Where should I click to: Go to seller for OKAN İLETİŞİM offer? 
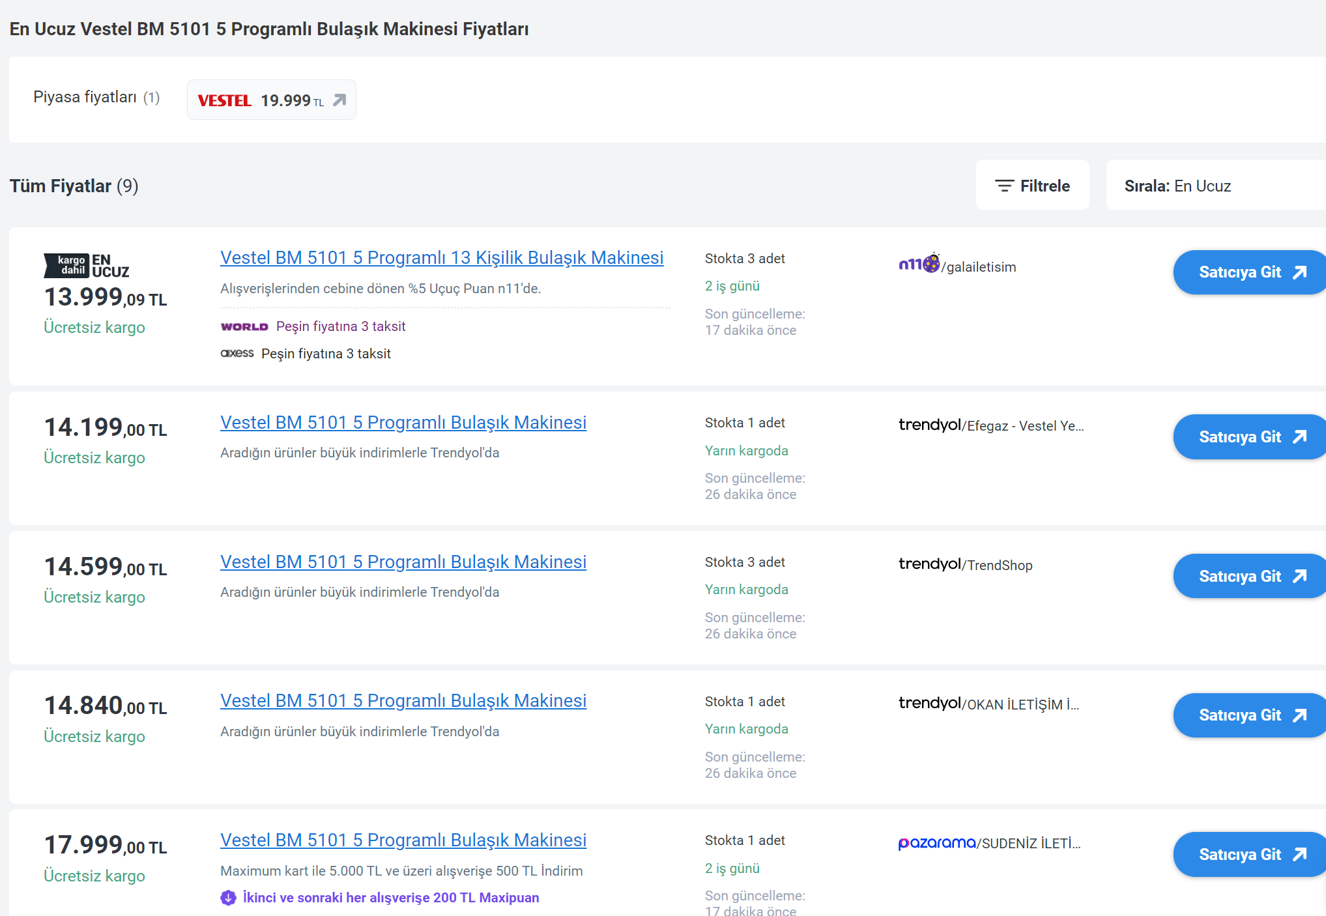pos(1250,715)
